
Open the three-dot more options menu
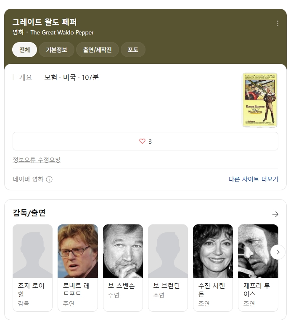277,23
